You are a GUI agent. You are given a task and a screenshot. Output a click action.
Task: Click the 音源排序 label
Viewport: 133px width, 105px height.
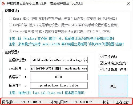coord(15,85)
